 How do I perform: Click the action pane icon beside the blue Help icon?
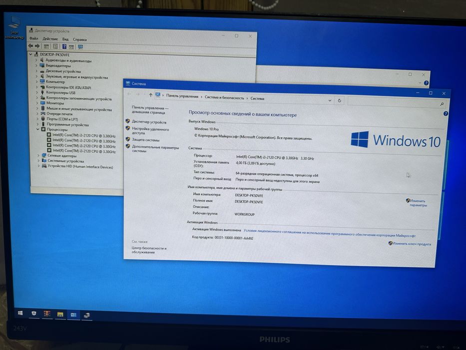(x=71, y=46)
